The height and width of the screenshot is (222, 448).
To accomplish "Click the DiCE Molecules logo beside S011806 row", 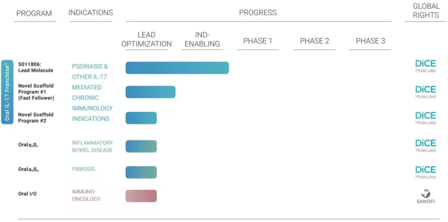I will (426, 66).
